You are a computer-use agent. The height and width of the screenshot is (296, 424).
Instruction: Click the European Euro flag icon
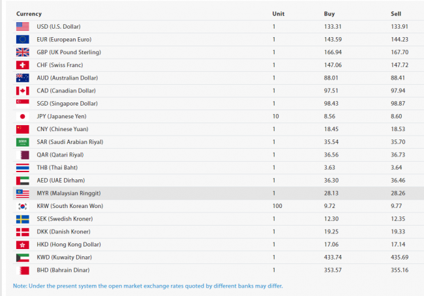(23, 39)
